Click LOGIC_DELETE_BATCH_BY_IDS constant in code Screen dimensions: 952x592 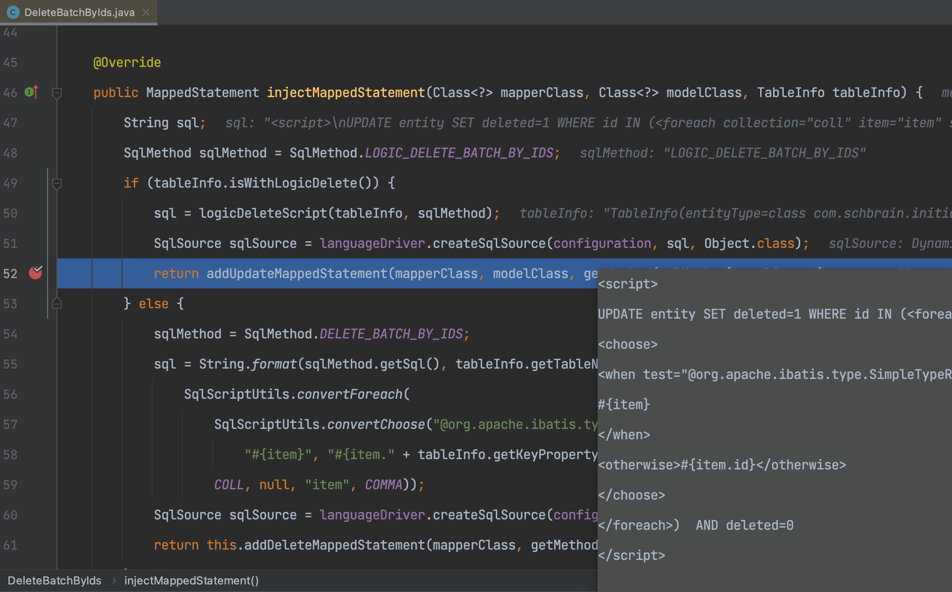pyautogui.click(x=459, y=153)
